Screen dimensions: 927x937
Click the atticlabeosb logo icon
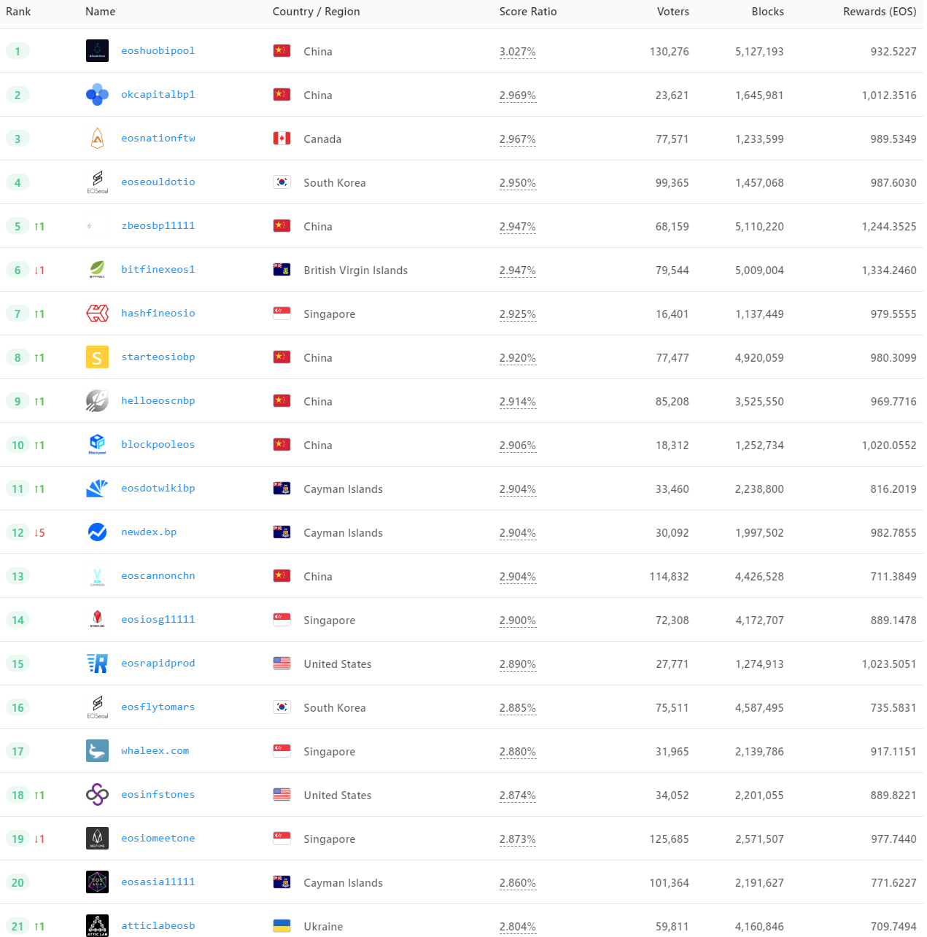97,925
